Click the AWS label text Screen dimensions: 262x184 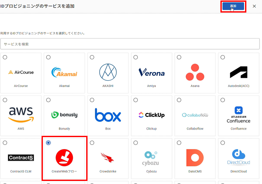(21, 128)
